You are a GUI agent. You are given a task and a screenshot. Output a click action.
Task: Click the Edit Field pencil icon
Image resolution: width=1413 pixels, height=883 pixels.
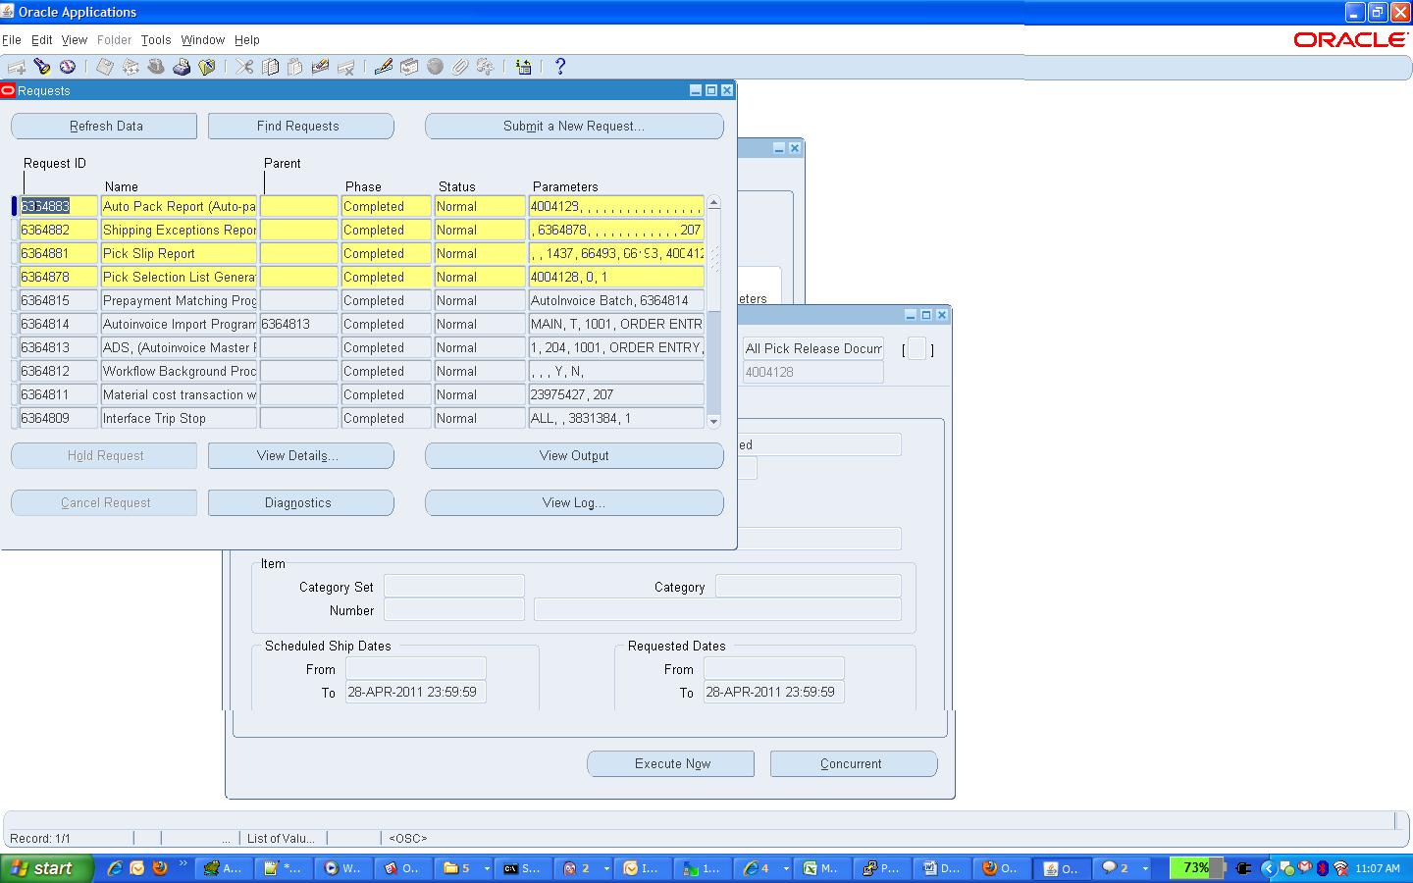tap(384, 67)
